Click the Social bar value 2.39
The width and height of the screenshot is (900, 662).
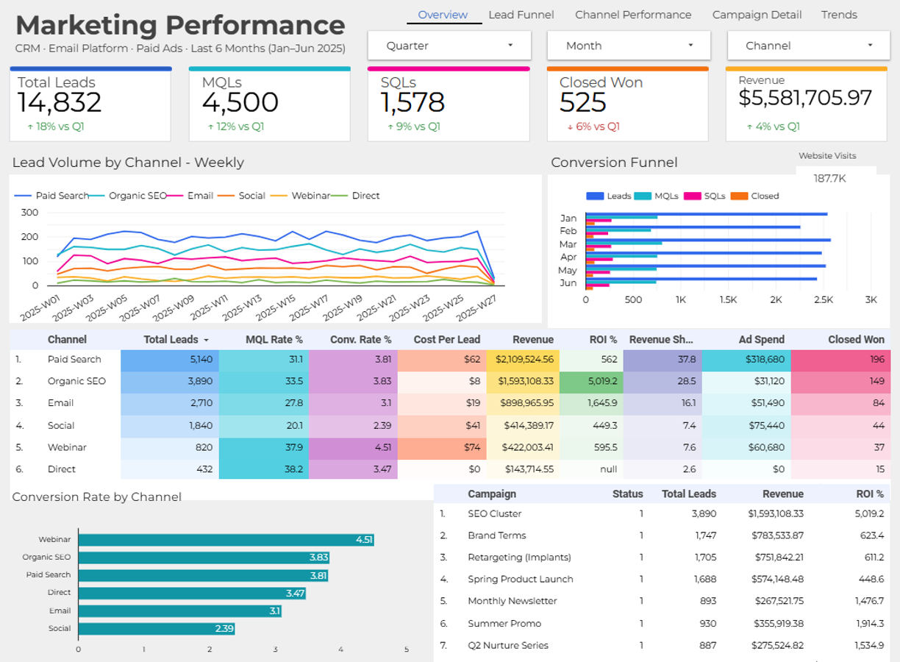coord(224,629)
